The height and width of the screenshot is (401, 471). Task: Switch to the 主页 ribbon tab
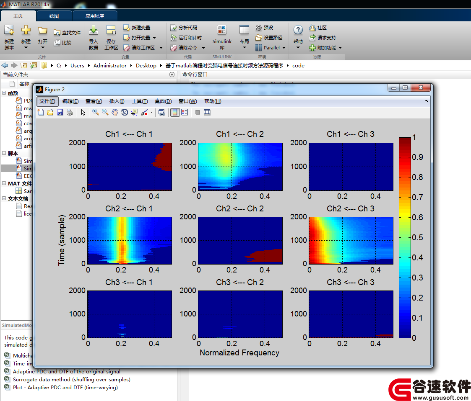pos(18,16)
